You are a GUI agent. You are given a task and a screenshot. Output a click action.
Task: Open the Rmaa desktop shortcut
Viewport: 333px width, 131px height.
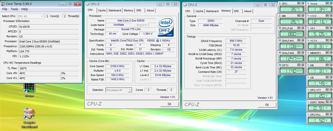tap(29, 90)
